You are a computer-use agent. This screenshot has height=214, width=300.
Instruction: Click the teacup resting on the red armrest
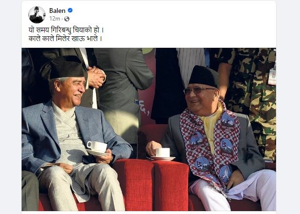(162, 154)
